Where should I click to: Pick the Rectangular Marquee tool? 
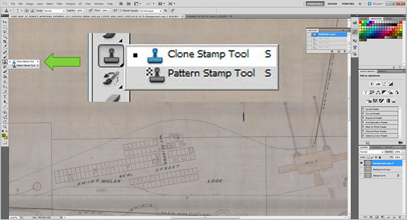(x=5, y=27)
